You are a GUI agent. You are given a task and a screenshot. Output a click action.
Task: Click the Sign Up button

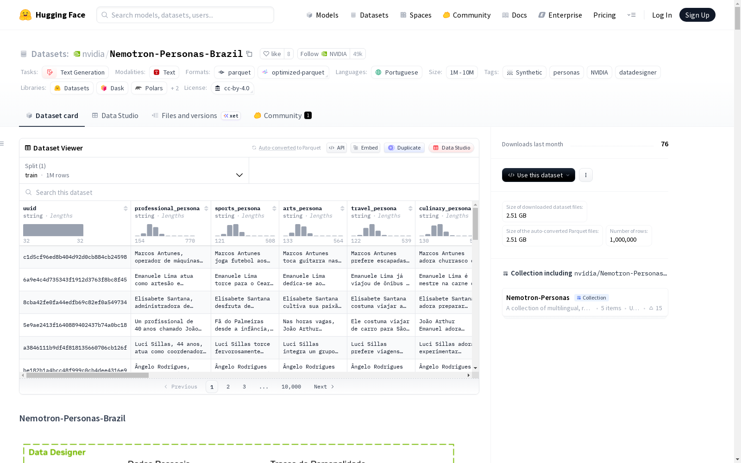point(697,15)
